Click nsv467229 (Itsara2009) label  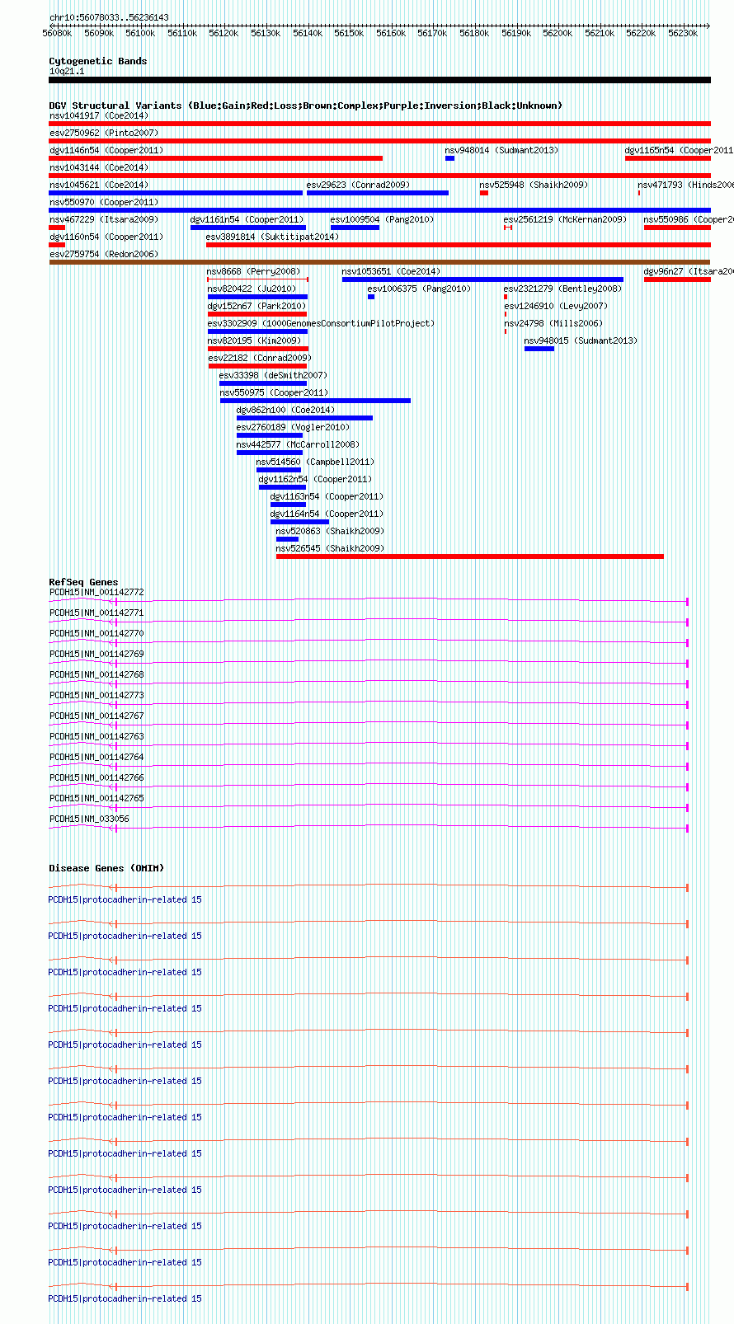point(104,219)
